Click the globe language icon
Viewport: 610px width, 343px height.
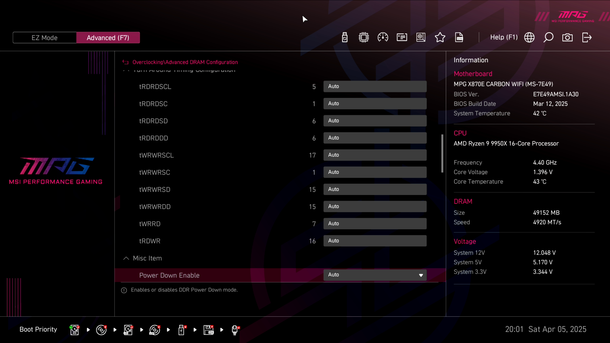(x=529, y=37)
